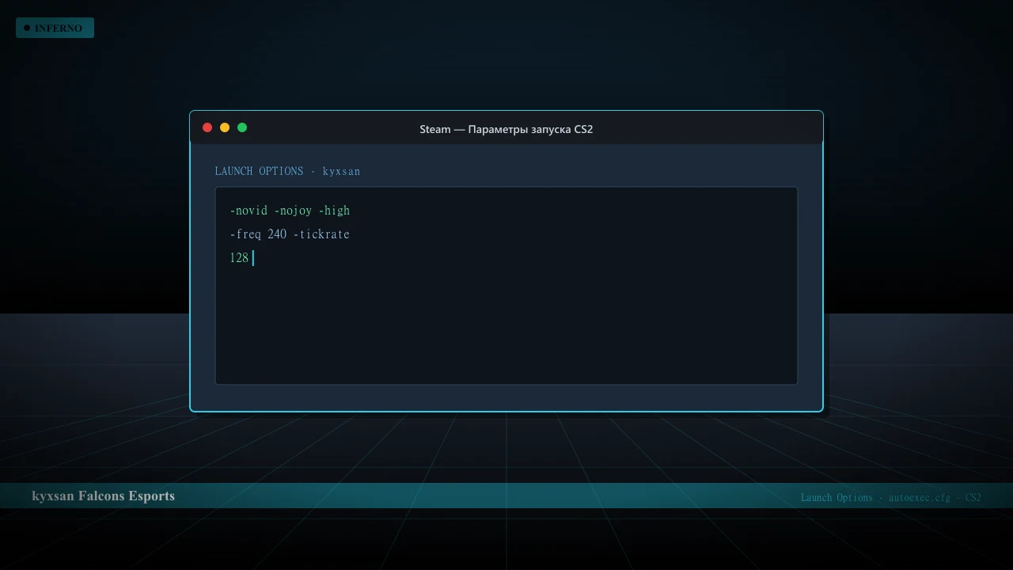Maximize window with the green button
This screenshot has width=1013, height=570.
[242, 127]
